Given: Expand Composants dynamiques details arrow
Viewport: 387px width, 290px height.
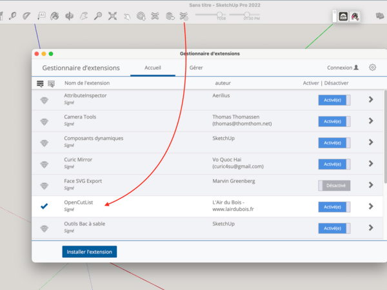Looking at the screenshot, I should point(371,142).
